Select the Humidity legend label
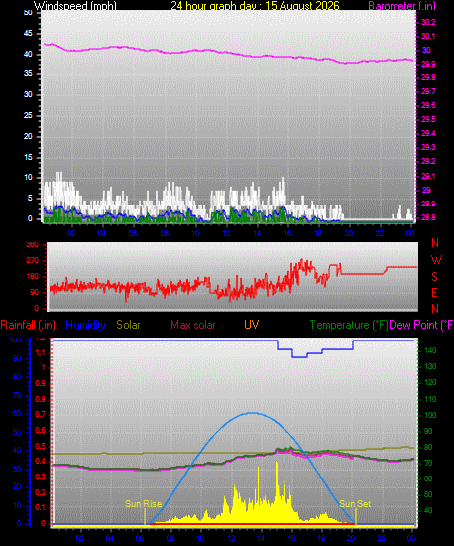This screenshot has height=546, width=454. [x=85, y=325]
